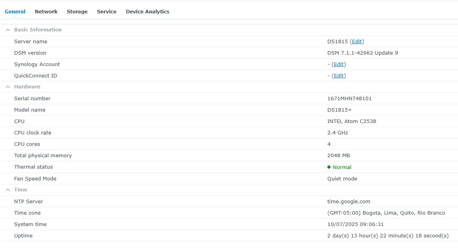
Task: Click the General tab
Action: (x=15, y=12)
